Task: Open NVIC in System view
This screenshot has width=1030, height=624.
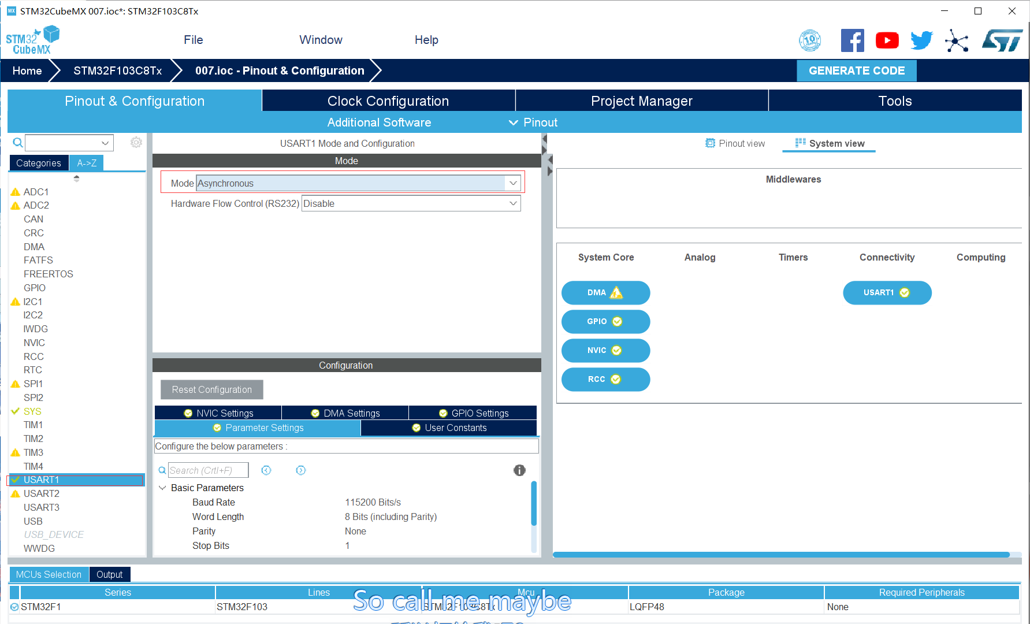Action: click(x=605, y=351)
